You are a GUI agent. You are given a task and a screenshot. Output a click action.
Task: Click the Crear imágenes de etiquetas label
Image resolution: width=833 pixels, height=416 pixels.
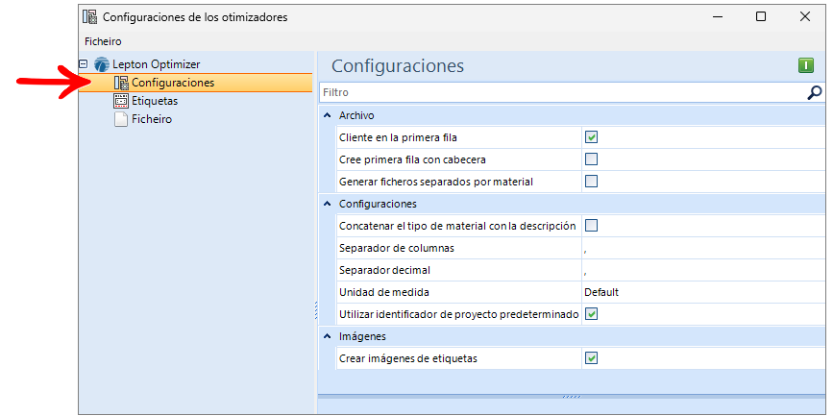point(408,358)
